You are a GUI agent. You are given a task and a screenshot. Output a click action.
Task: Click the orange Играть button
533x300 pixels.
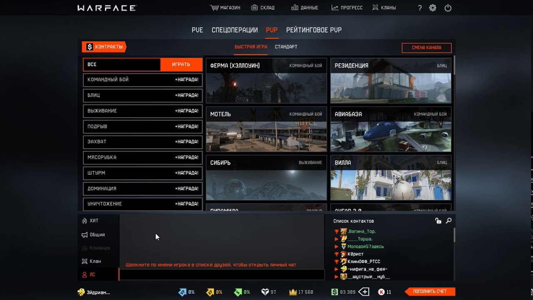click(181, 65)
